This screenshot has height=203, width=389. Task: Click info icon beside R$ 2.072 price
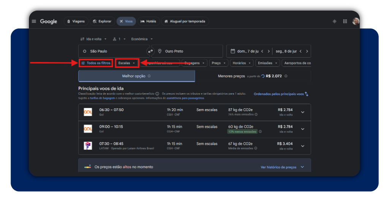pos(286,76)
